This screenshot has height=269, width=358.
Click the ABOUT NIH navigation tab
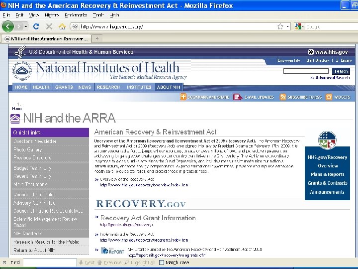pyautogui.click(x=169, y=87)
